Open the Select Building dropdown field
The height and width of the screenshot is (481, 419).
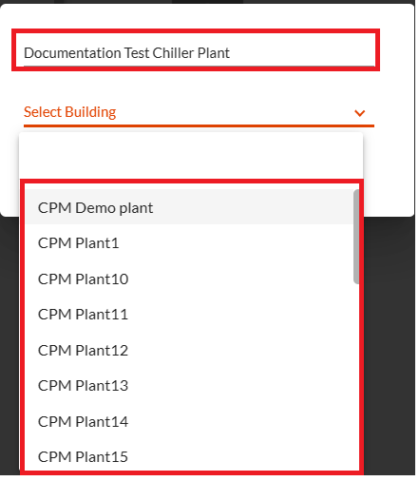tap(199, 113)
